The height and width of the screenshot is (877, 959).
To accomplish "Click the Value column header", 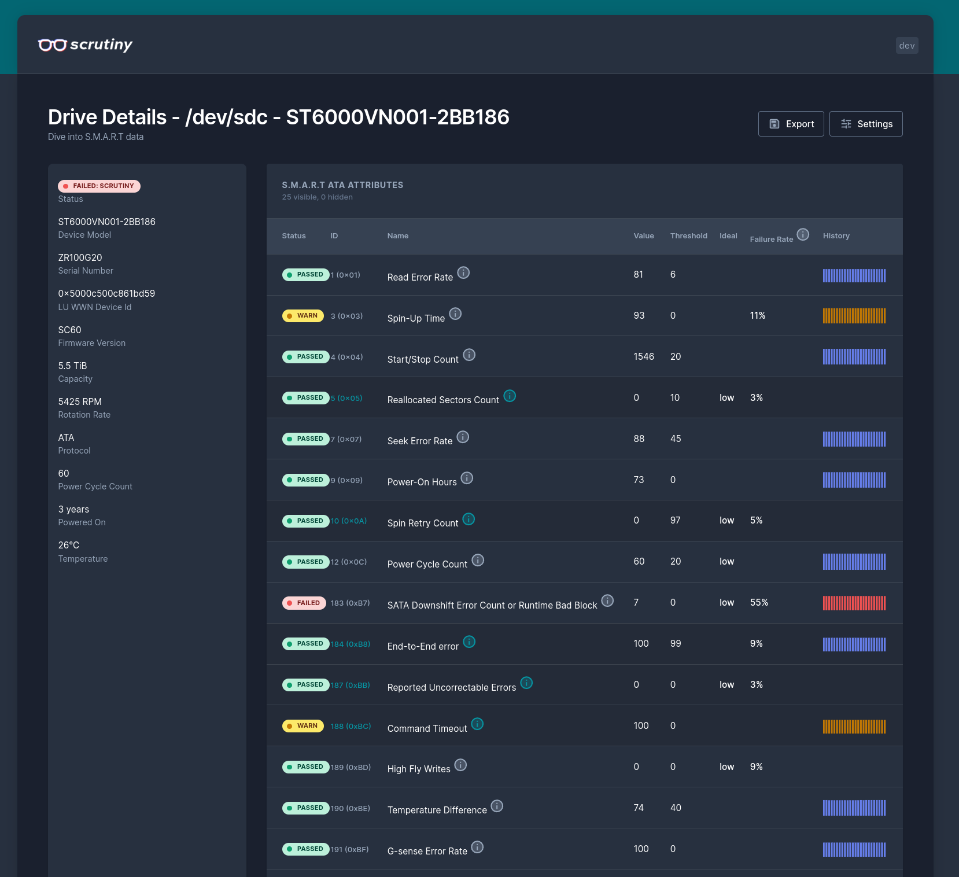I will [643, 236].
